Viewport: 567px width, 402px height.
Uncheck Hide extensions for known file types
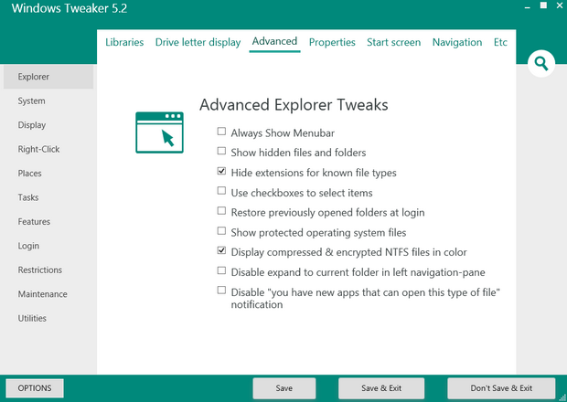click(221, 171)
